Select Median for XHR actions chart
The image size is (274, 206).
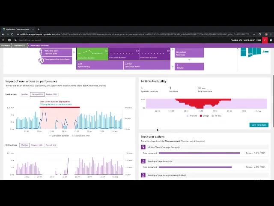[24, 145]
